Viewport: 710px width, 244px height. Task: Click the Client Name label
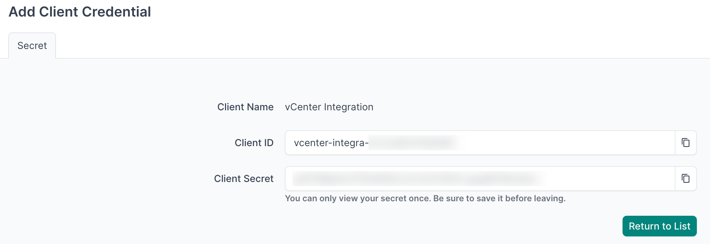(x=245, y=107)
